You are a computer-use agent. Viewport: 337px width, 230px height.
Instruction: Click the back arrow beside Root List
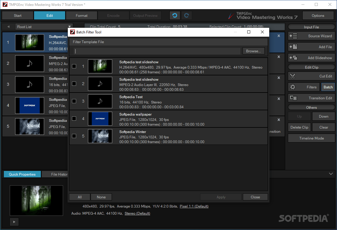click(x=8, y=27)
